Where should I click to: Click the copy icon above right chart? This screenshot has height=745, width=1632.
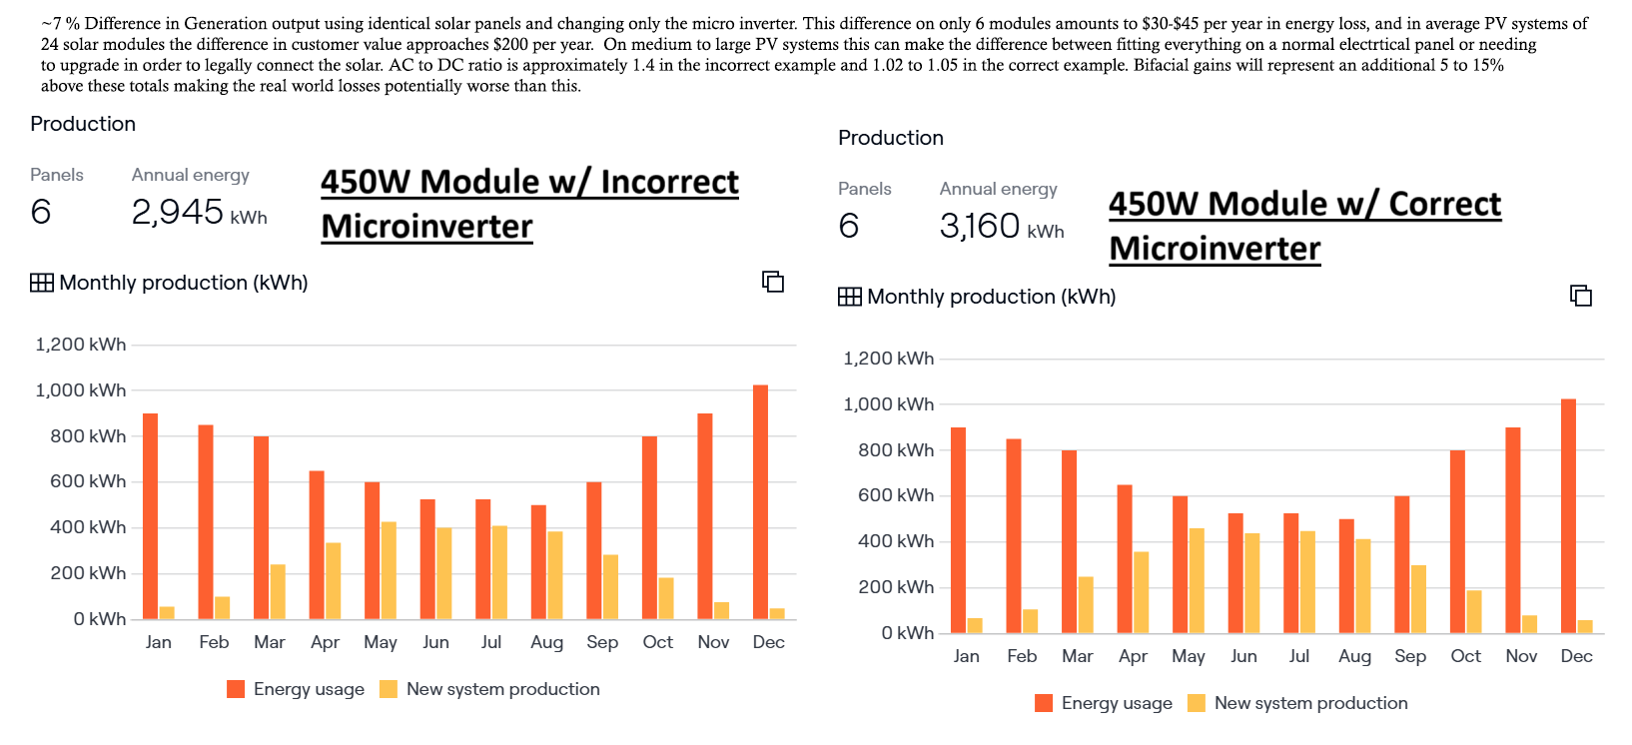1581,296
